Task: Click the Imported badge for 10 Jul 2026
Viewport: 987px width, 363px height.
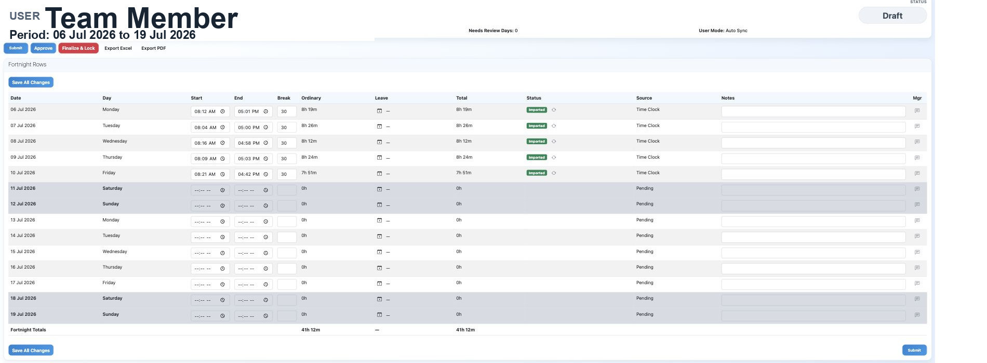Action: [537, 173]
